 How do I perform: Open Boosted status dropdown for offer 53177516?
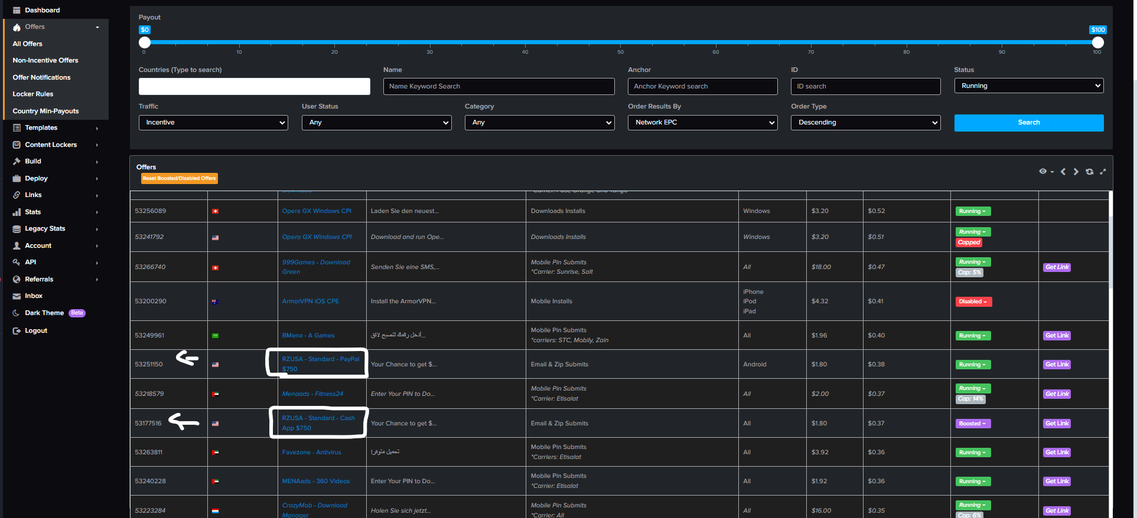[974, 424]
